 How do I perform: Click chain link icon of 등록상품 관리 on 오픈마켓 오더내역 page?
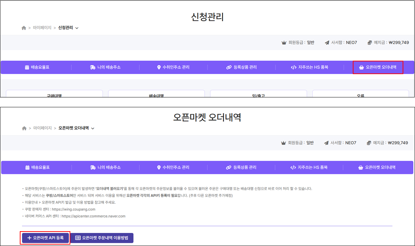coord(229,167)
